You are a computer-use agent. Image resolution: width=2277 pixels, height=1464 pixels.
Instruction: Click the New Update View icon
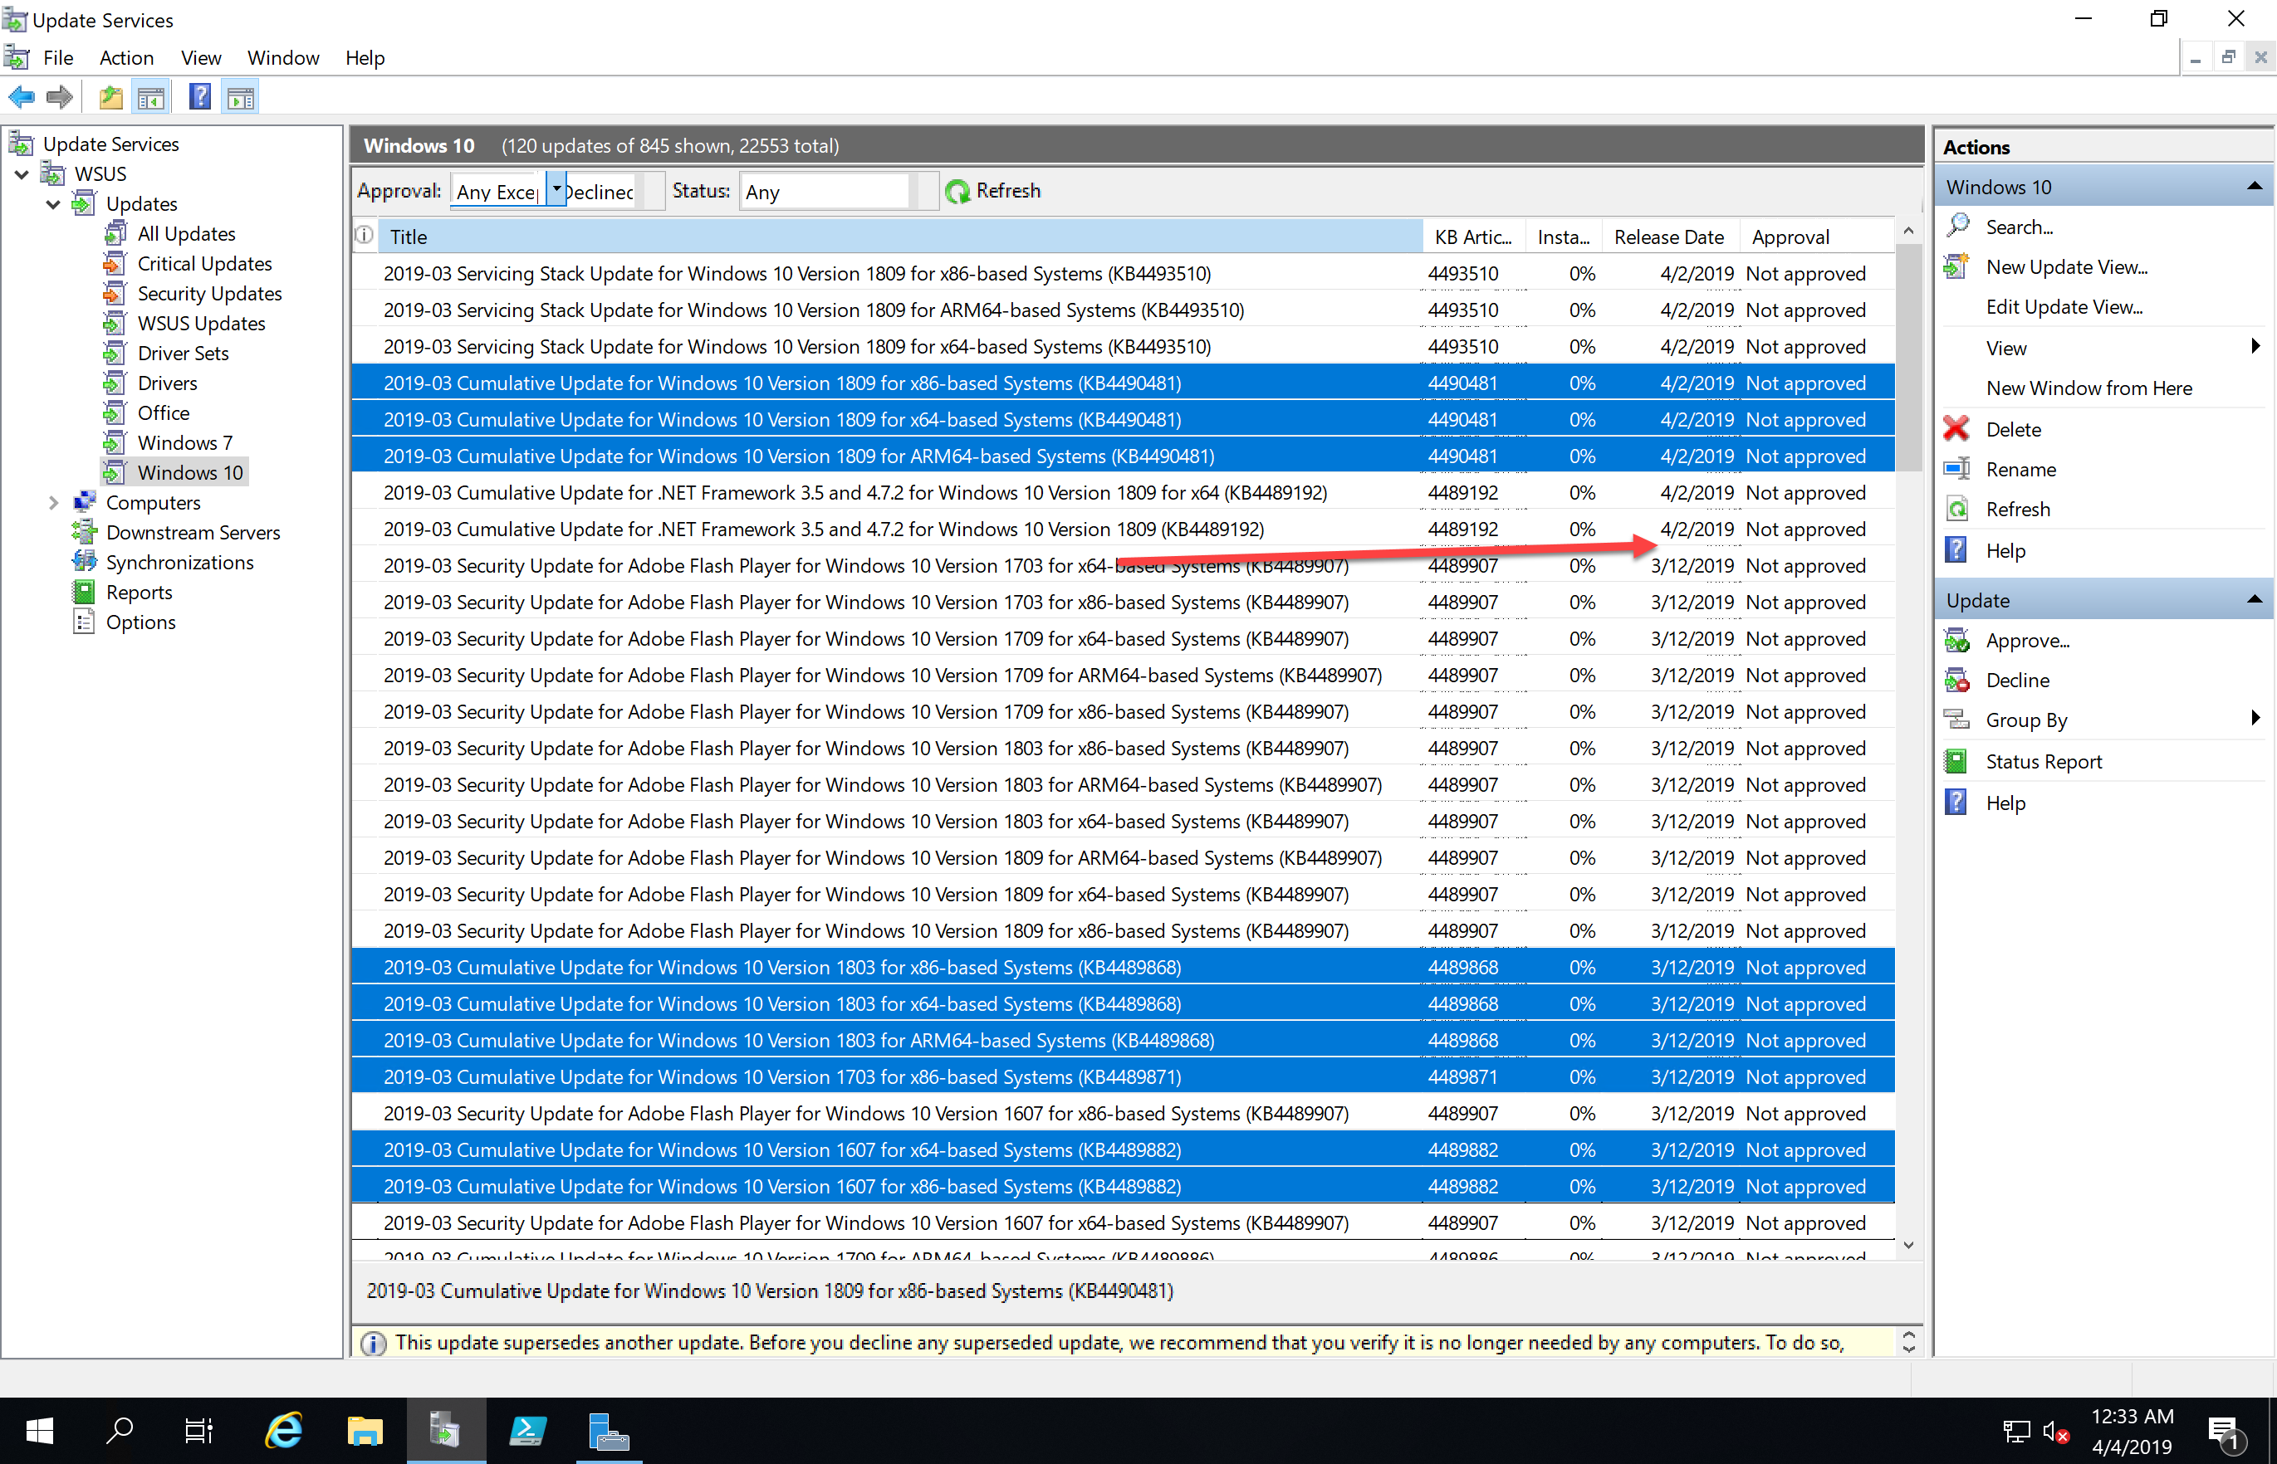pos(1958,266)
